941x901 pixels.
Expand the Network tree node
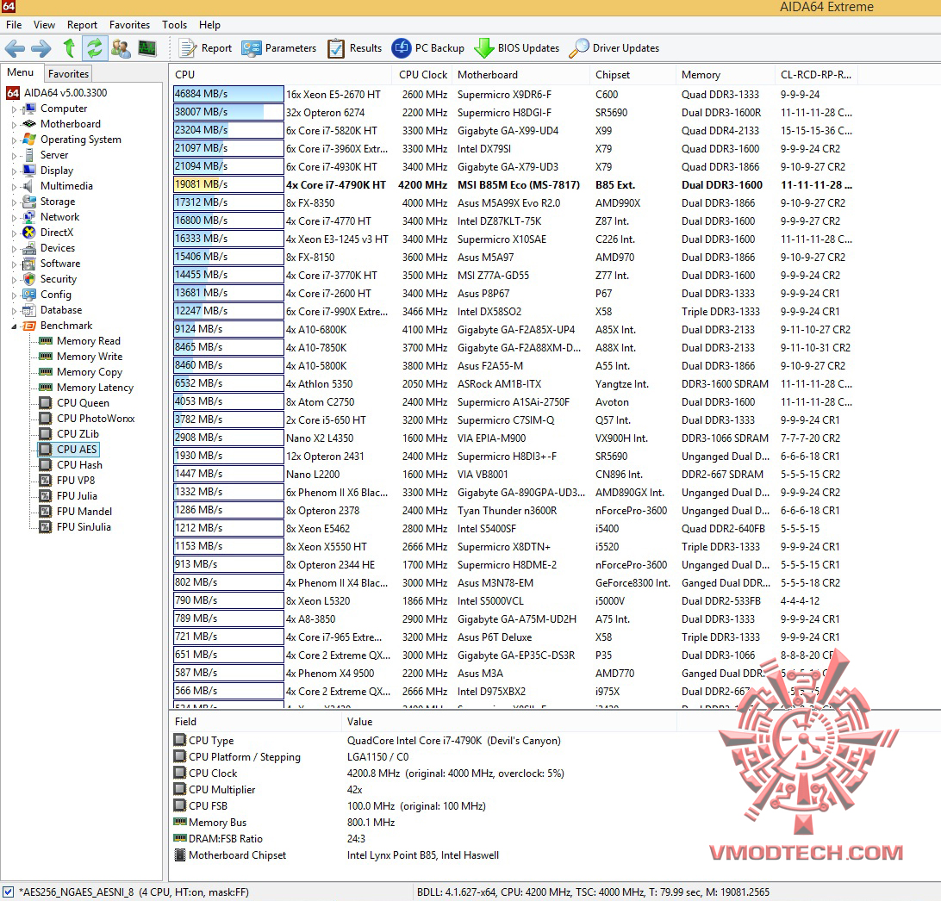pos(14,218)
